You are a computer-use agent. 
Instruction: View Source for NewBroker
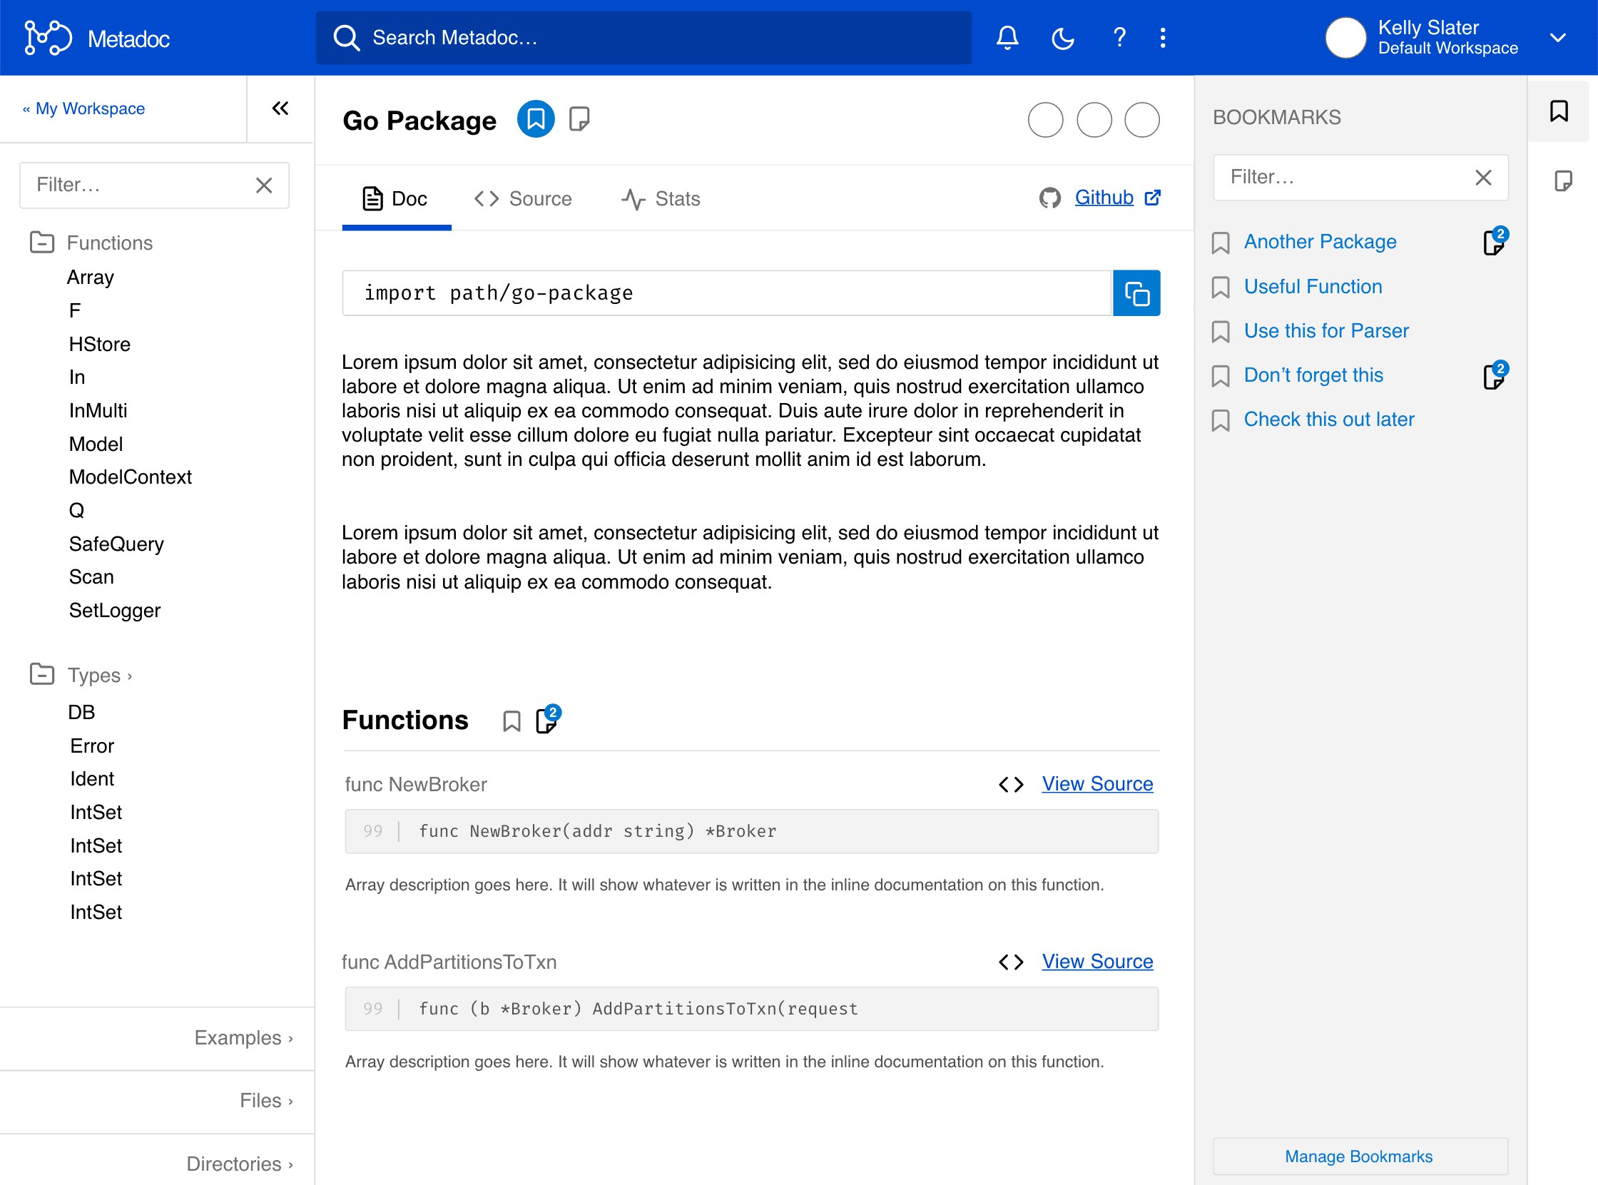pyautogui.click(x=1097, y=783)
